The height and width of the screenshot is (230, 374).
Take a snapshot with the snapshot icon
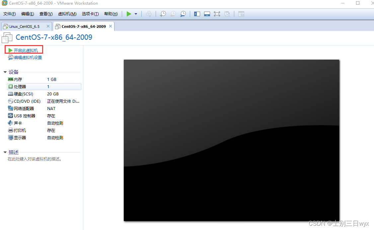tap(163, 14)
